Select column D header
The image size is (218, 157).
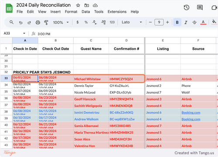[x=126, y=40]
